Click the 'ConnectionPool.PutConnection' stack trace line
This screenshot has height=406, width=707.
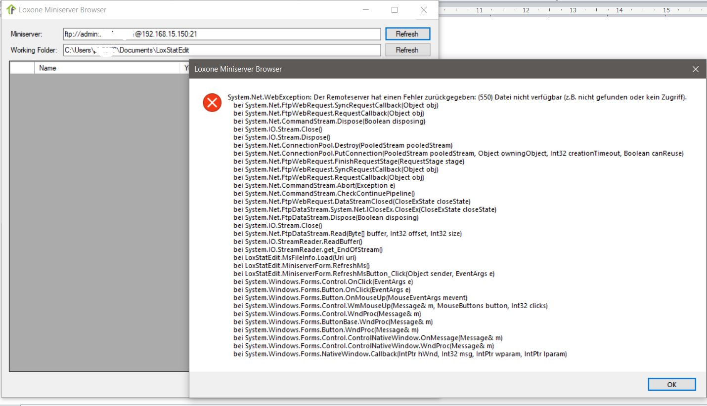[458, 154]
